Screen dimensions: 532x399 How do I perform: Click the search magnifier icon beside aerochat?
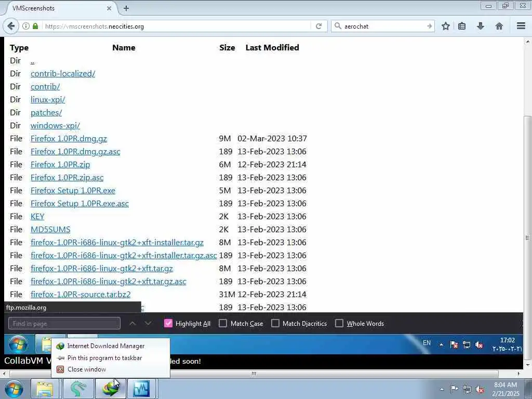click(x=338, y=26)
